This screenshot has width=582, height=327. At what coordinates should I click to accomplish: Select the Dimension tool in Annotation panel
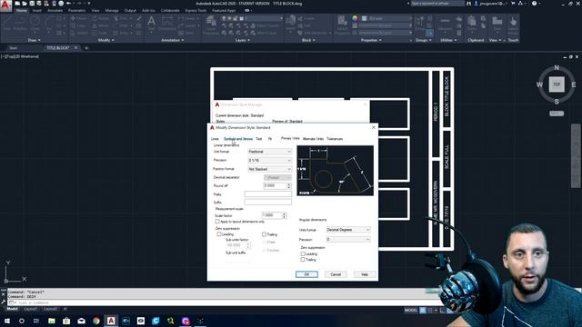[x=167, y=23]
